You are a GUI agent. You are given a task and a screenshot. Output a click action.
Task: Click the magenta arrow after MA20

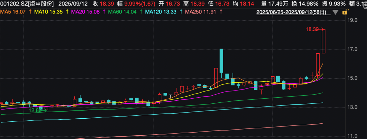click(x=104, y=12)
